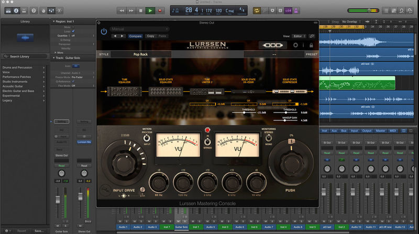Start playback with Play button

[x=150, y=10]
